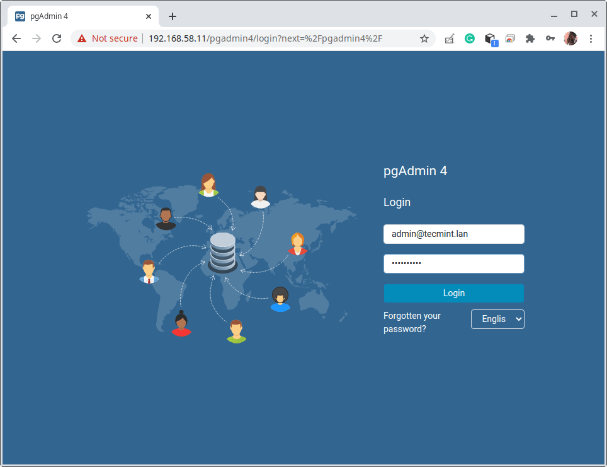Image resolution: width=607 pixels, height=467 pixels.
Task: Click the Not secure warning icon
Action: click(x=82, y=38)
